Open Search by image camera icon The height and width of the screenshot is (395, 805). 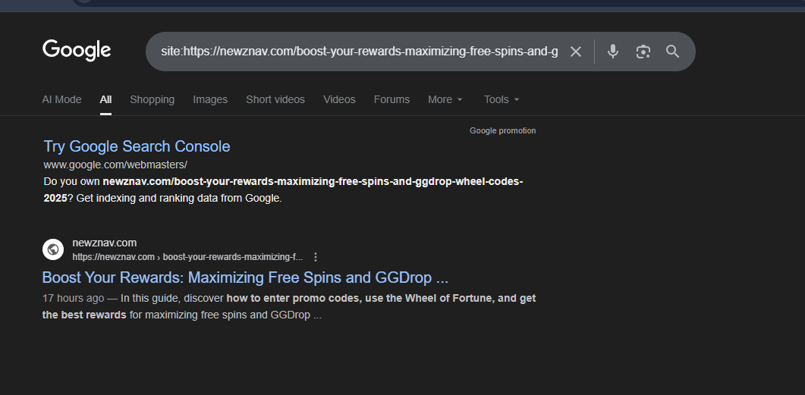coord(643,52)
